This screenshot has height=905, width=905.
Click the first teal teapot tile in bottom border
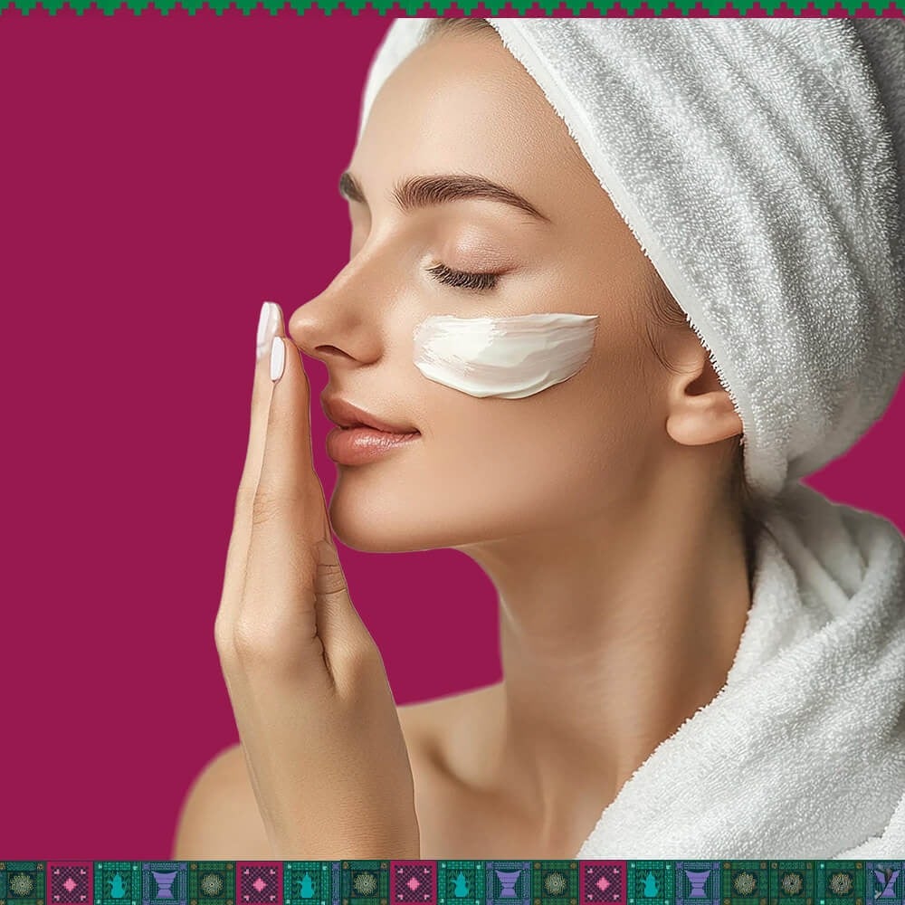click(x=118, y=882)
